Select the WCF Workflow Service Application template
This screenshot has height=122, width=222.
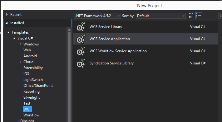[x=146, y=51]
